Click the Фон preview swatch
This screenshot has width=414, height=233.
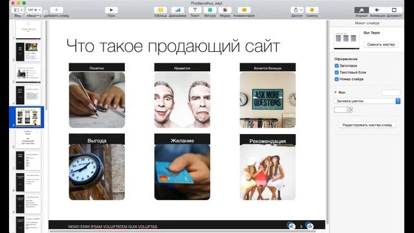coord(391,92)
